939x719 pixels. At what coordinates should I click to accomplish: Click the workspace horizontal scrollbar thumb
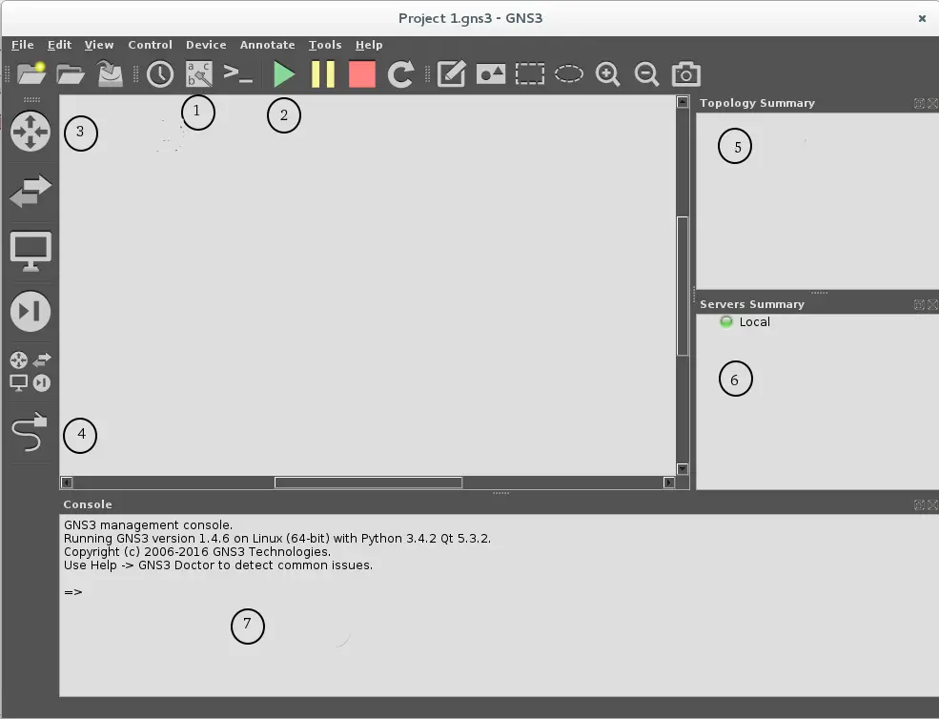pyautogui.click(x=368, y=483)
